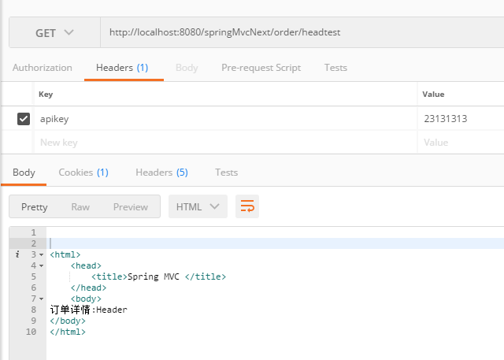Switch to the Raw view button
This screenshot has height=360, width=504.
point(80,206)
